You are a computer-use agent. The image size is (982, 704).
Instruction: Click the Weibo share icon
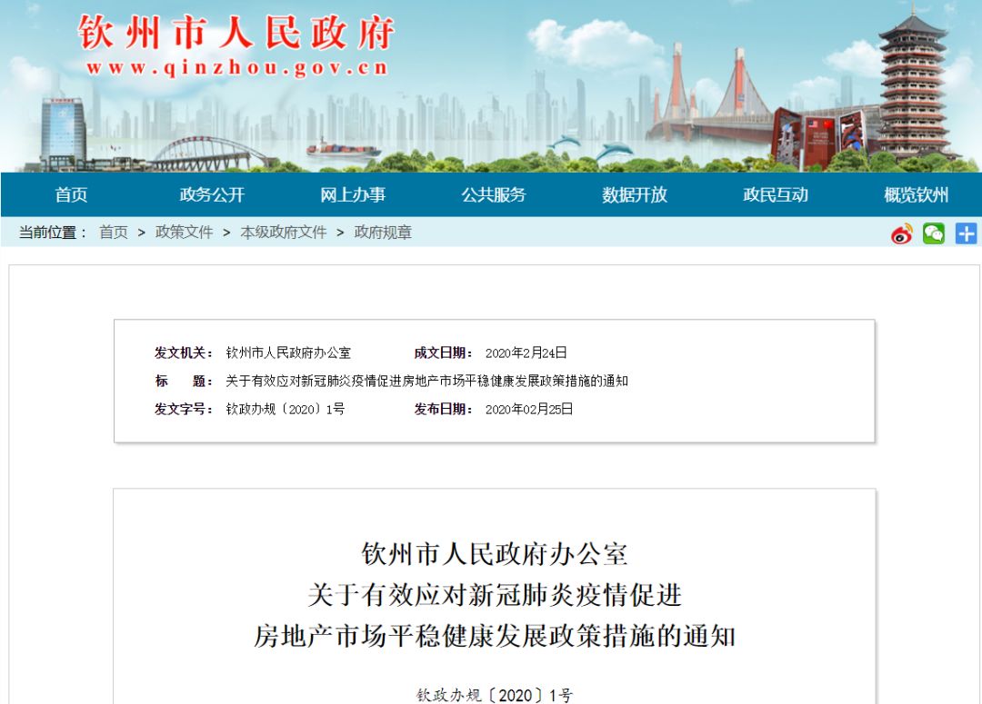coord(901,233)
